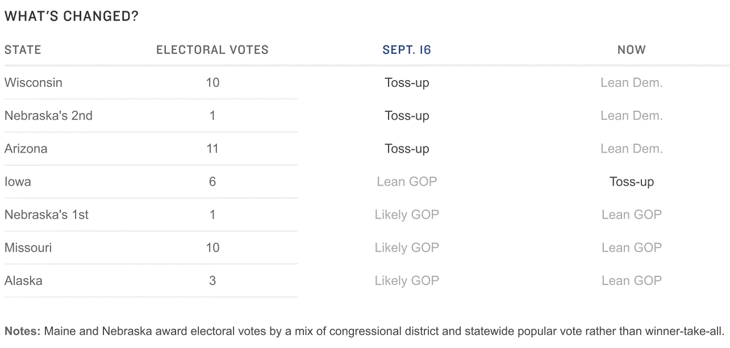The image size is (730, 348).
Task: Click the STATE column header
Action: (23, 50)
